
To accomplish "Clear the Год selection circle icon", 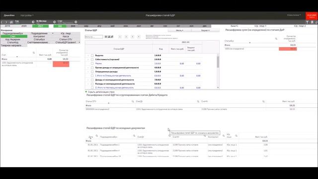I will 33,22.
